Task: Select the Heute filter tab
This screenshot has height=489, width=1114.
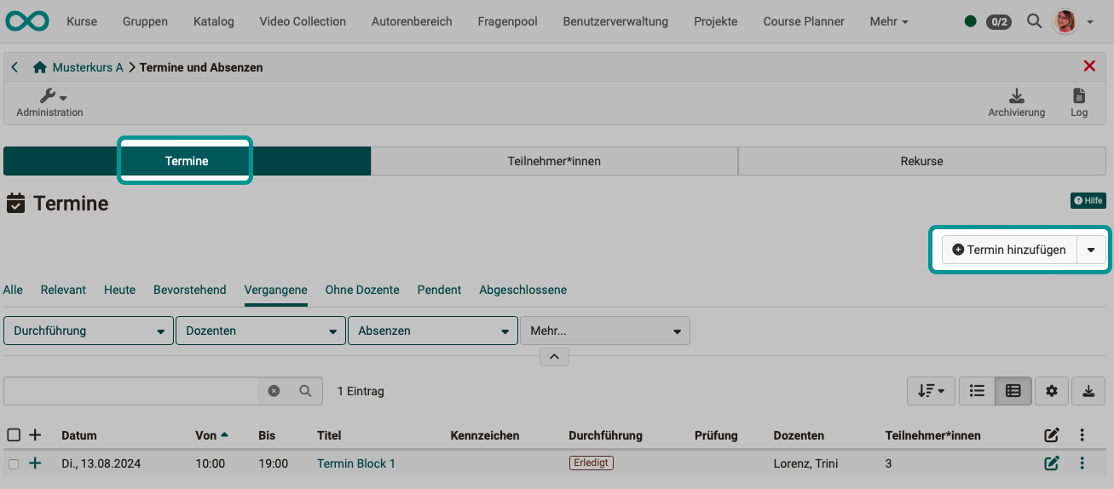Action: pos(119,290)
